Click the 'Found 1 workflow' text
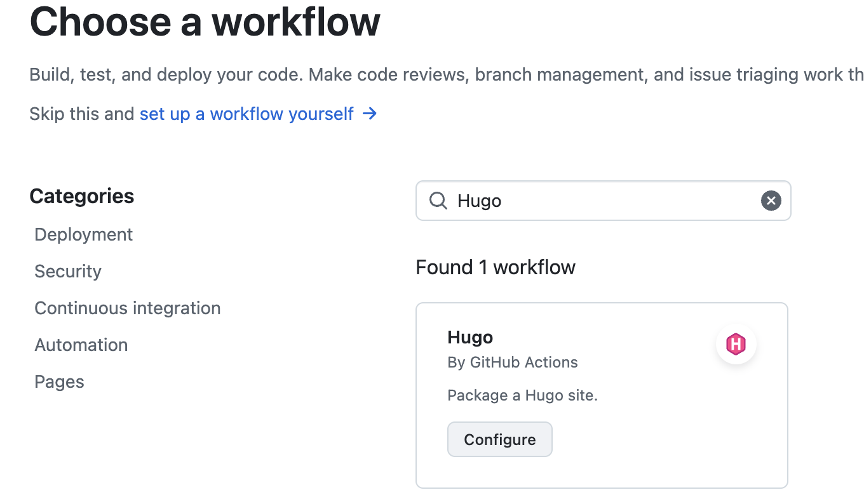The image size is (864, 504). (x=496, y=267)
